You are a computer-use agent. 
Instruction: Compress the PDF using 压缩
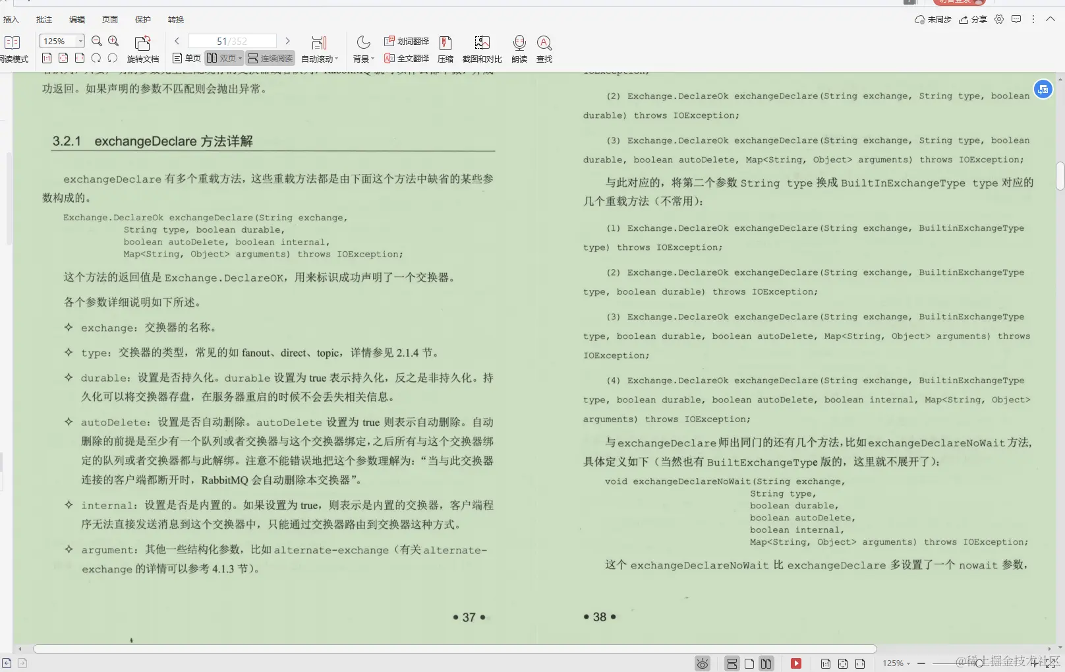(x=446, y=48)
